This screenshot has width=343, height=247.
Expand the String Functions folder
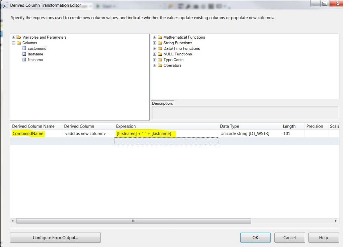click(x=155, y=43)
